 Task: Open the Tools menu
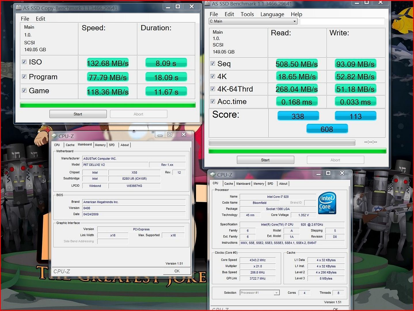click(x=247, y=14)
